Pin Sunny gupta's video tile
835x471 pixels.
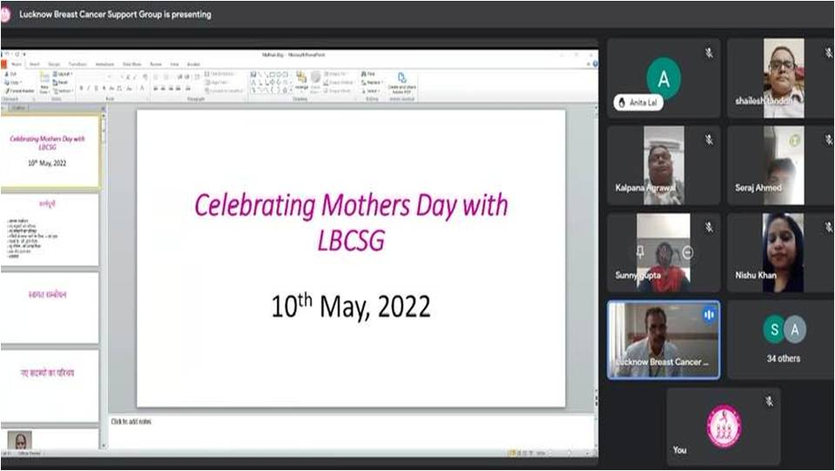[x=640, y=252]
